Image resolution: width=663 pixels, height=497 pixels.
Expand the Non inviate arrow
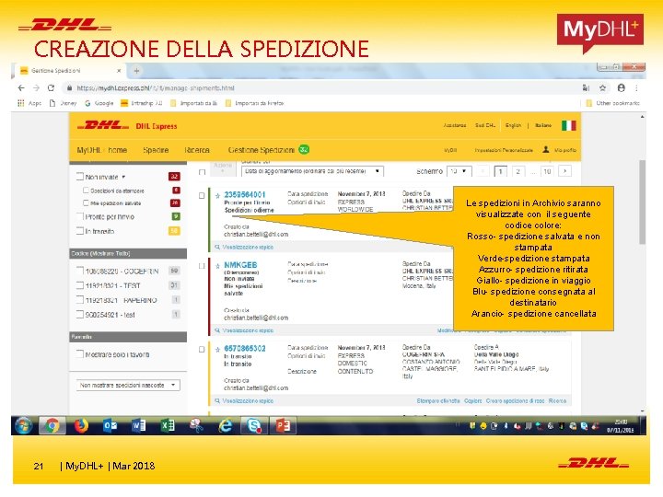(123, 177)
